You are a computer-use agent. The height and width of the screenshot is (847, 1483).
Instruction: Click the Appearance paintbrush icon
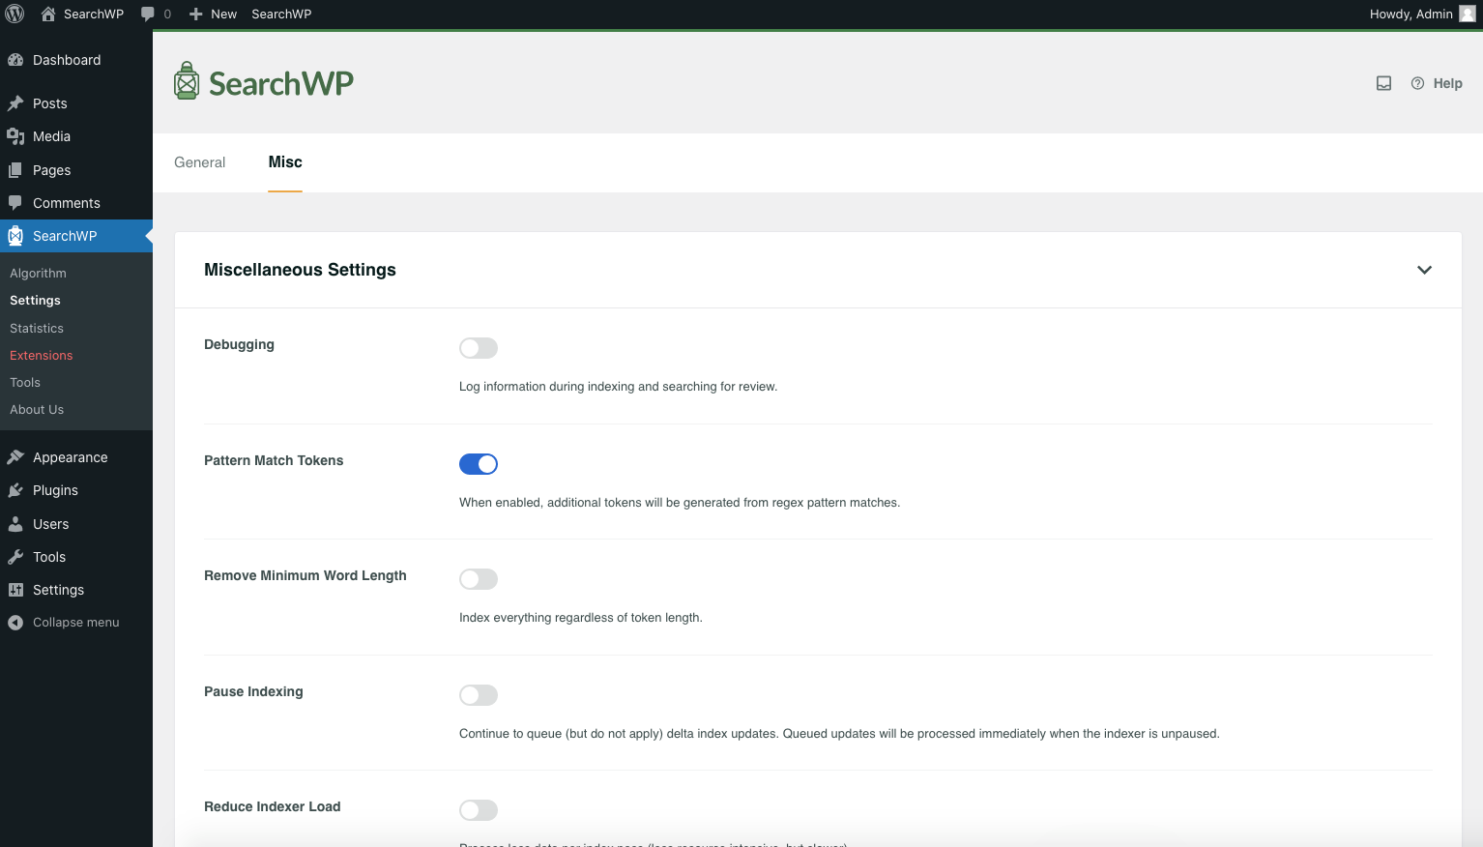tap(15, 457)
